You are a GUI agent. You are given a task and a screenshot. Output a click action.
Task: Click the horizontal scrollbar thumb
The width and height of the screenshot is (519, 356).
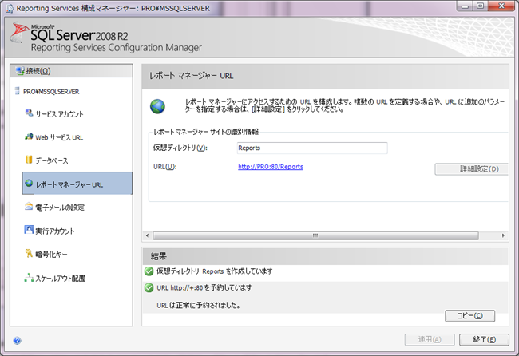(x=315, y=235)
